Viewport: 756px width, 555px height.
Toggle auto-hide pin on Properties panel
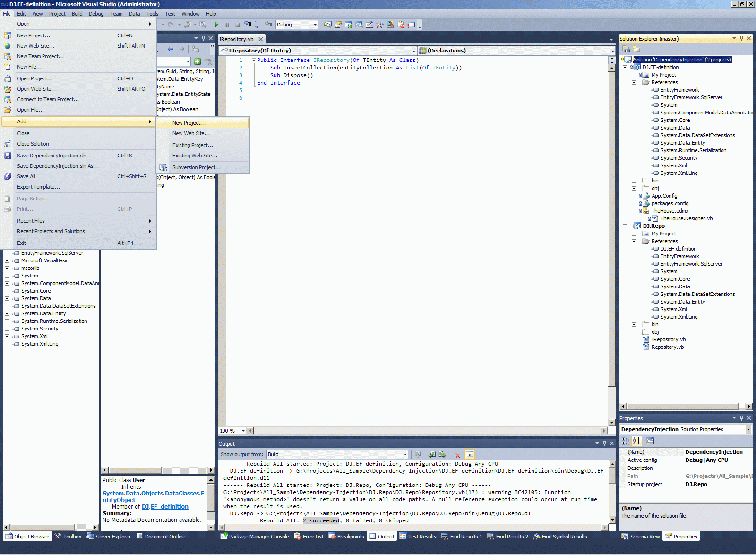coord(742,418)
